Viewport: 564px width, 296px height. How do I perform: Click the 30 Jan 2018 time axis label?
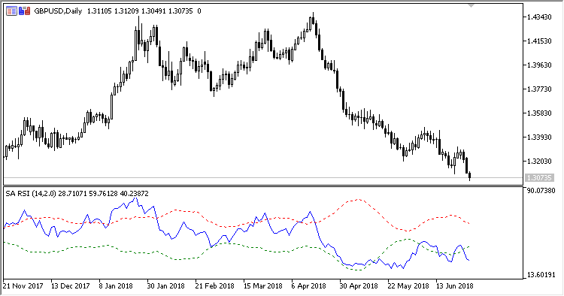pos(165,286)
